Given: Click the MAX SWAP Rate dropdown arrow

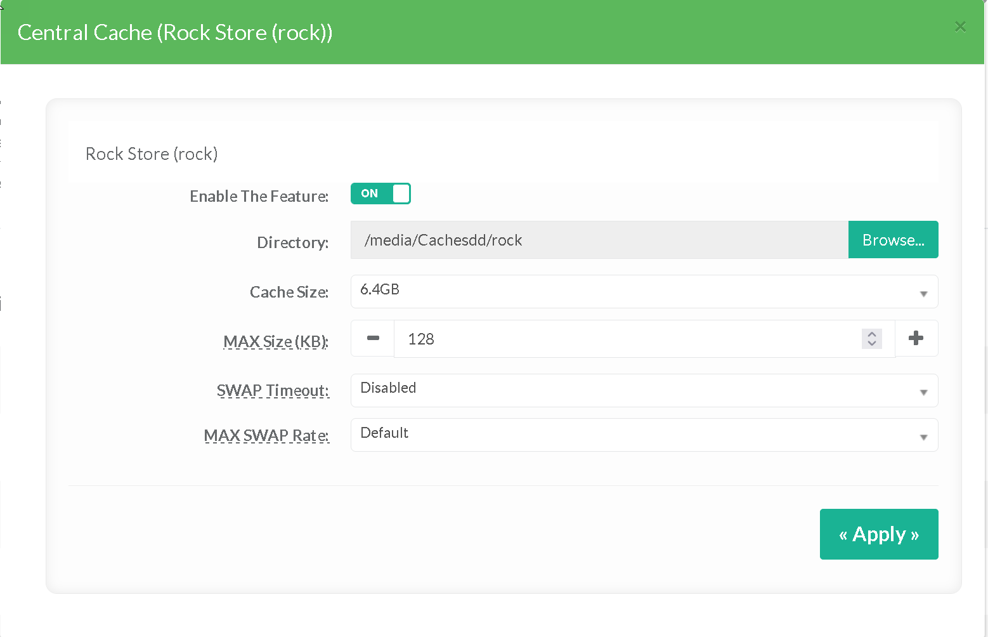Looking at the screenshot, I should point(923,437).
